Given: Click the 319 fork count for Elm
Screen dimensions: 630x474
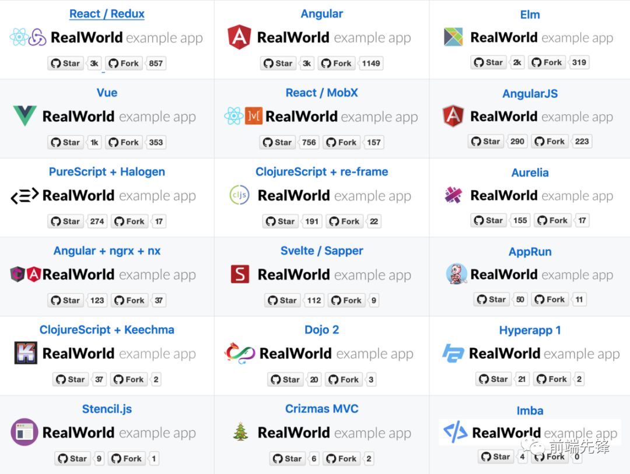Looking at the screenshot, I should (x=579, y=62).
